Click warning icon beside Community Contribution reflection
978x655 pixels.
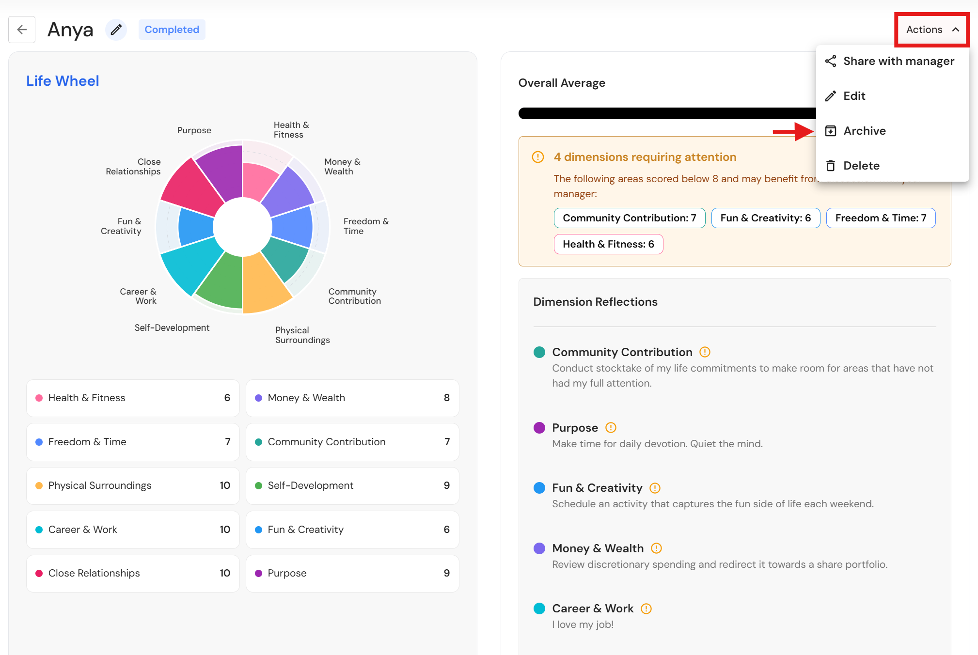point(705,352)
